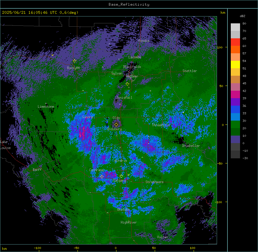This screenshot has height=252, width=258.
Task: Click the -30 value in the dBZ legend
Action: point(245,158)
